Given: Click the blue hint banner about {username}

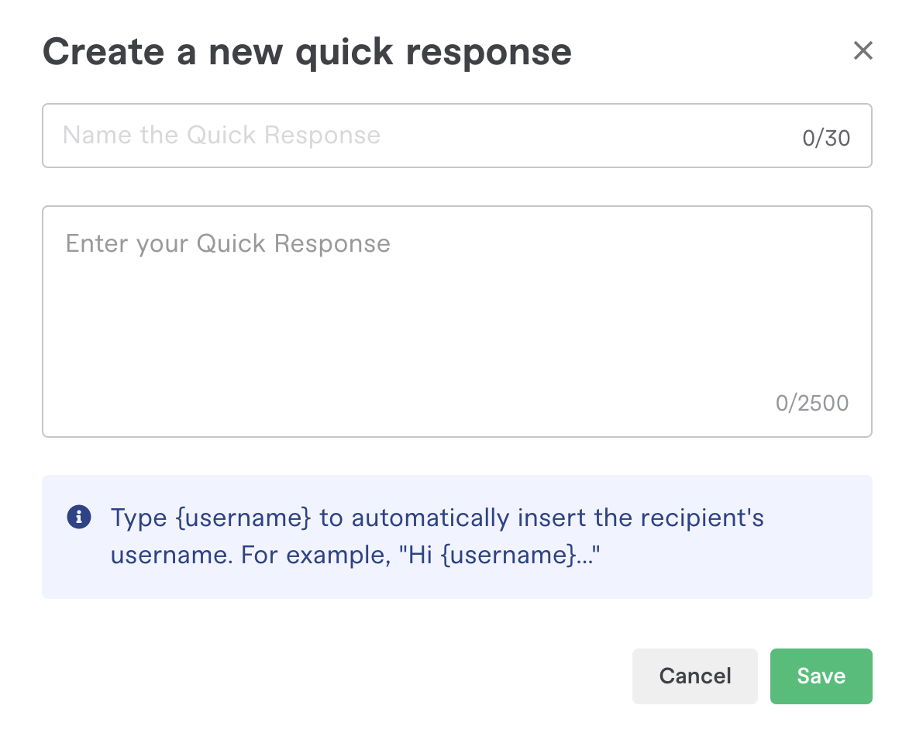Looking at the screenshot, I should pos(457,536).
